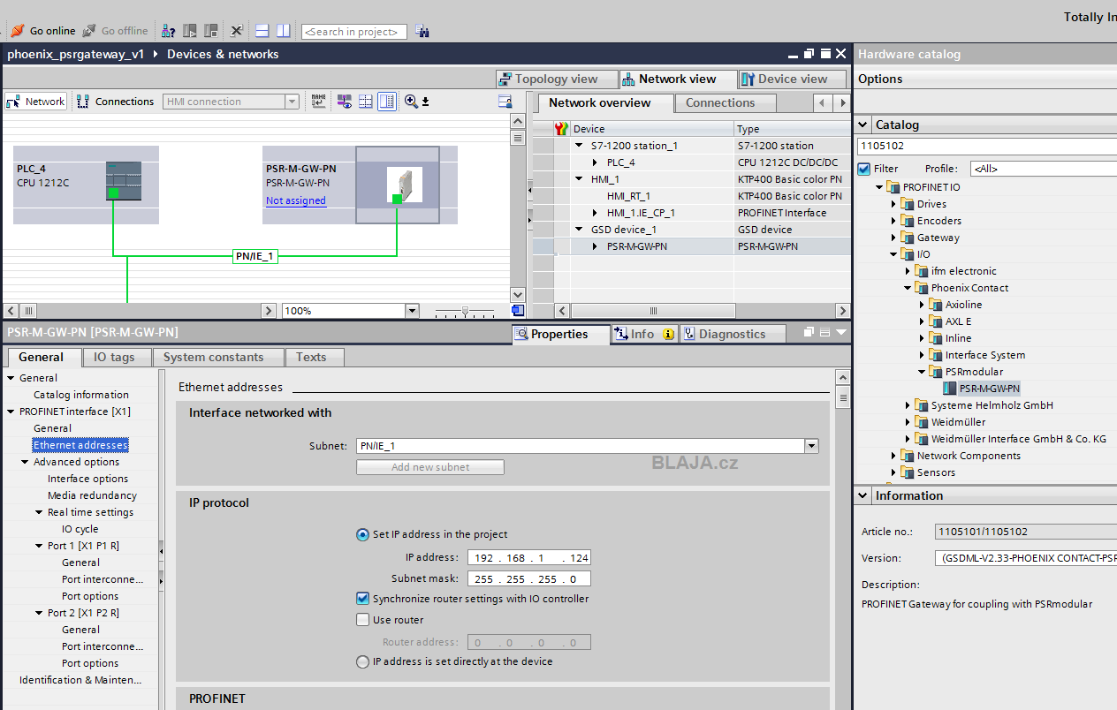The height and width of the screenshot is (710, 1117).
Task: Split the editor space horizontally
Action: click(x=262, y=31)
